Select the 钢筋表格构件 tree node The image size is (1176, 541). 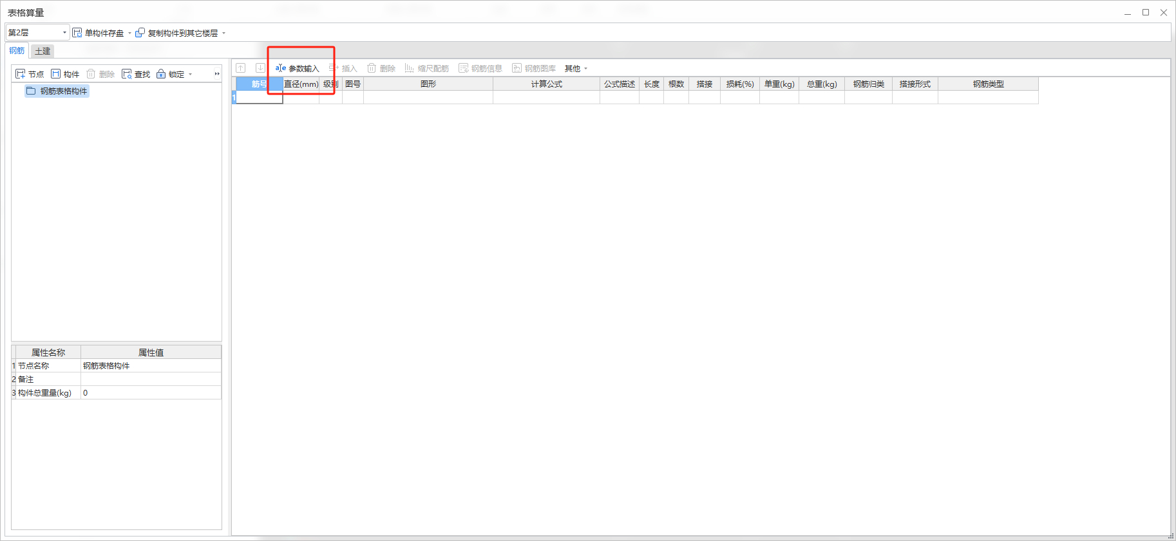[57, 91]
